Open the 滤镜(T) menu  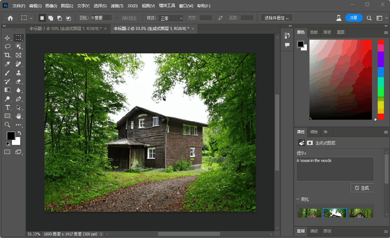pos(117,6)
